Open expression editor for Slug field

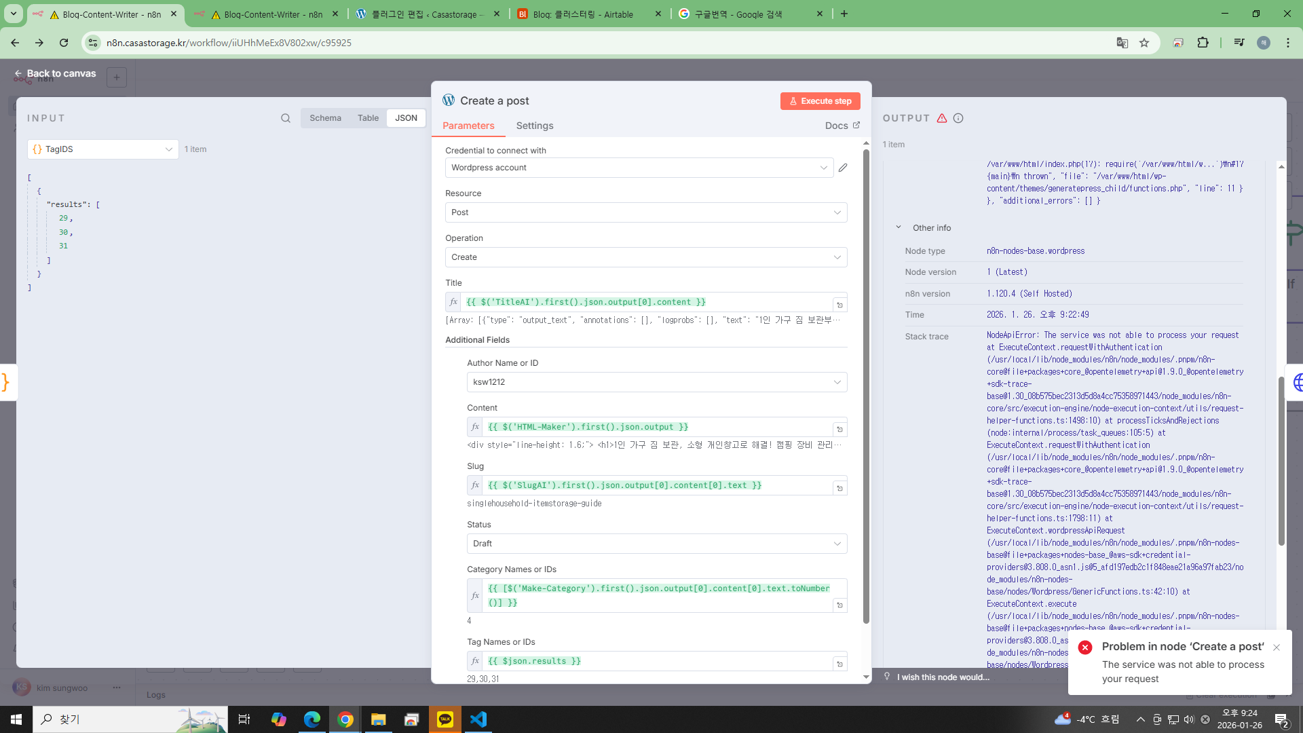click(x=839, y=488)
